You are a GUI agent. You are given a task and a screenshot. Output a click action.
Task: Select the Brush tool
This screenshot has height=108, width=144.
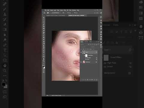(x=44, y=35)
